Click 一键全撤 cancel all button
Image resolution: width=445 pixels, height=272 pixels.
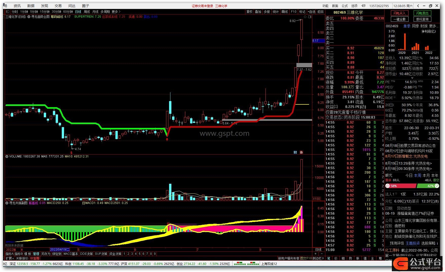tap(399, 19)
